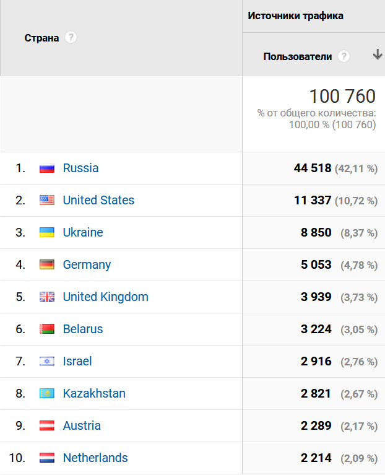The width and height of the screenshot is (385, 475).
Task: Click the United States flag icon
Action: [47, 200]
